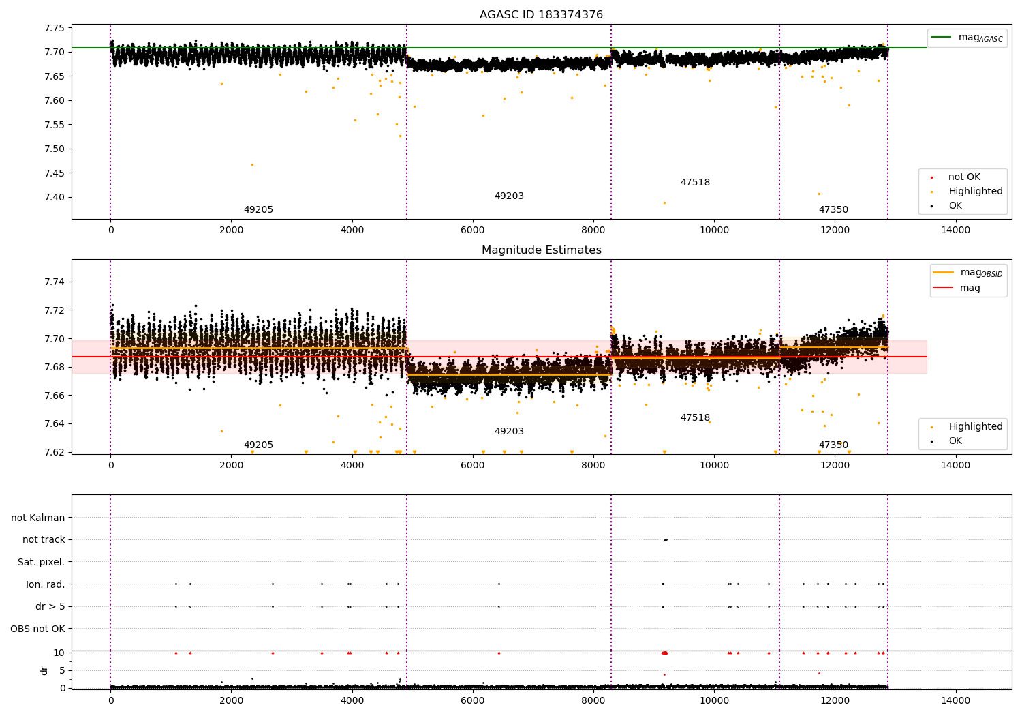
Task: Click the 14000 x-tick under the top panel
Action: point(955,230)
